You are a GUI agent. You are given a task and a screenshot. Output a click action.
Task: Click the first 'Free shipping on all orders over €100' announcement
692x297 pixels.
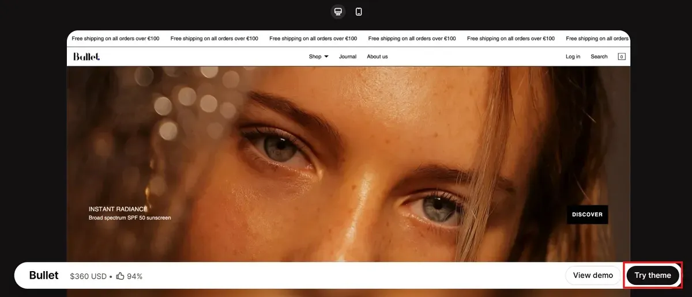115,39
